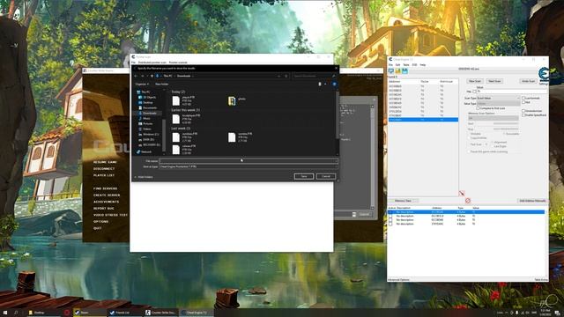Select the file icon under Earlier this week
564x317 pixels.
tap(176, 119)
